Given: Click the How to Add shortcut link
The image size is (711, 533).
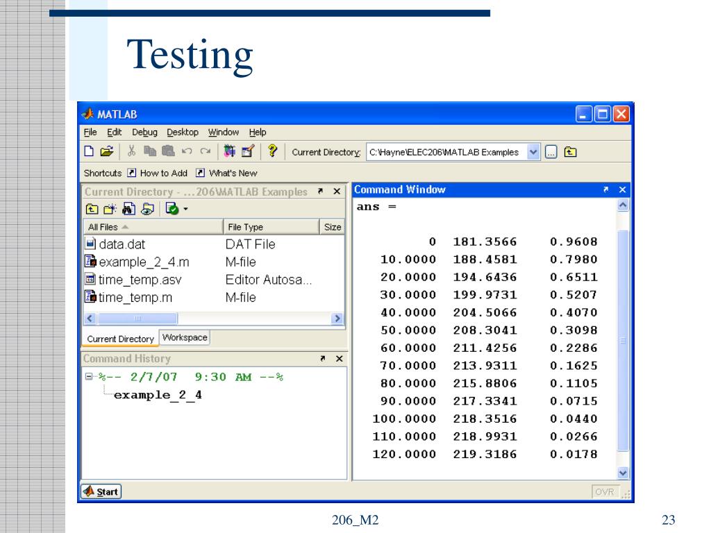Looking at the screenshot, I should coord(163,173).
